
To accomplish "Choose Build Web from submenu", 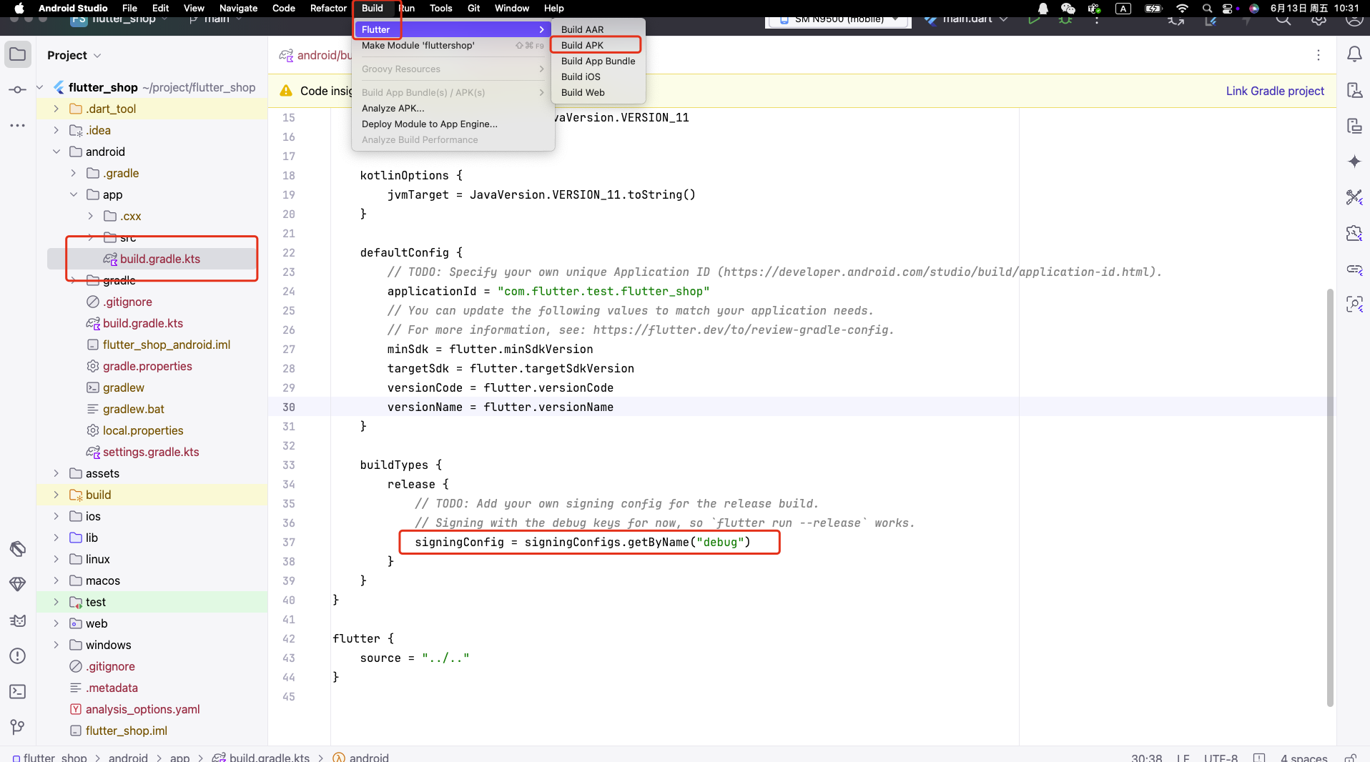I will [598, 92].
